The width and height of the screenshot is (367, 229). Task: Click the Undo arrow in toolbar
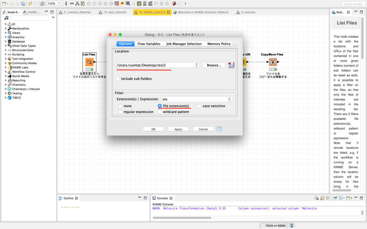[30, 4]
